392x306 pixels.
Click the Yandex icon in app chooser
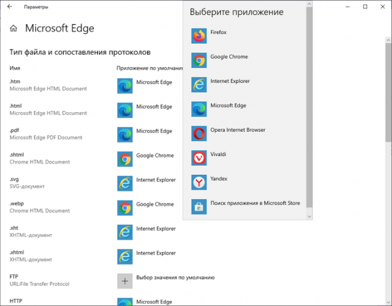point(199,182)
